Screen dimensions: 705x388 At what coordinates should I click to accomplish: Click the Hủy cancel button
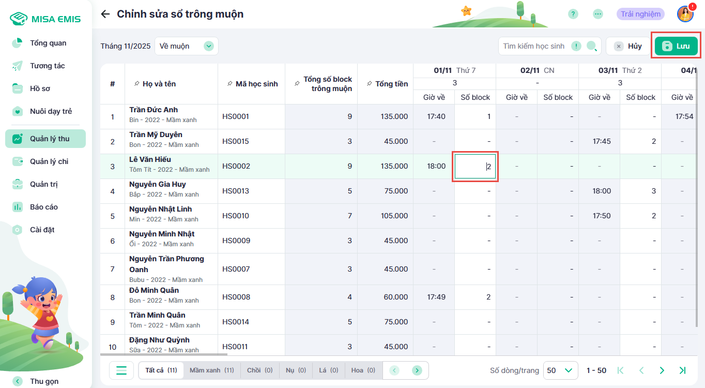pyautogui.click(x=628, y=46)
